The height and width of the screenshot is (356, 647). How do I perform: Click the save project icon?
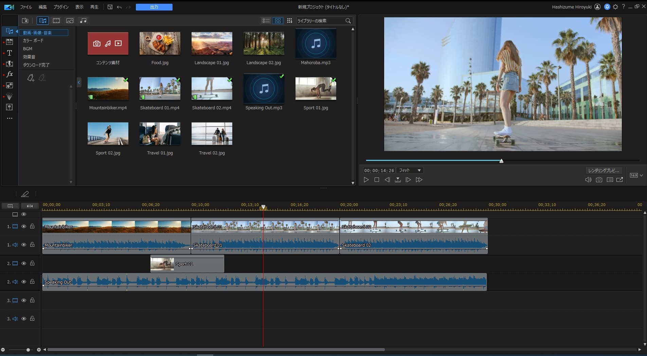click(110, 7)
